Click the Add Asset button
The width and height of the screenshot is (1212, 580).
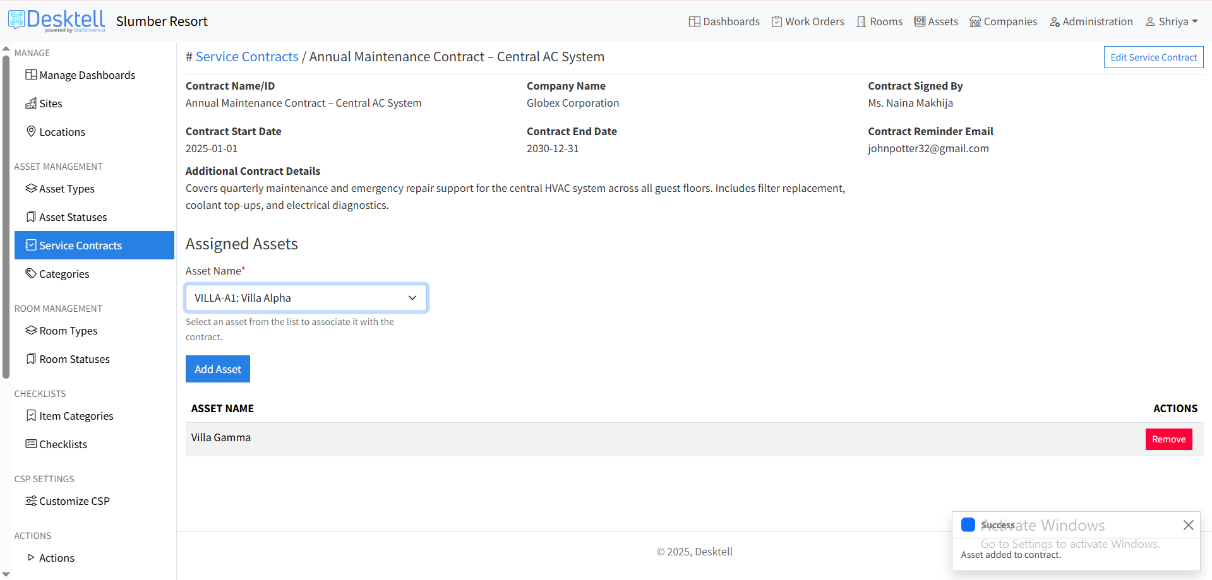click(217, 369)
